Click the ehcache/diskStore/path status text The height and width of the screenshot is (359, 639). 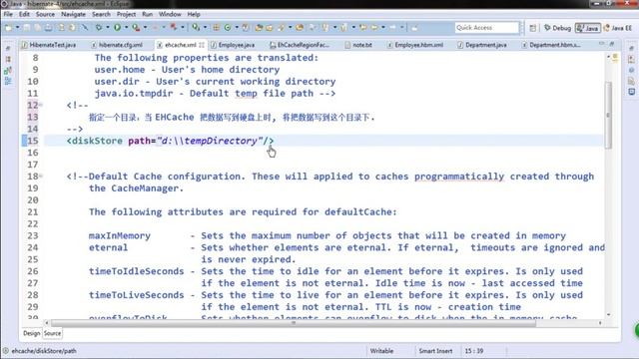click(x=44, y=351)
